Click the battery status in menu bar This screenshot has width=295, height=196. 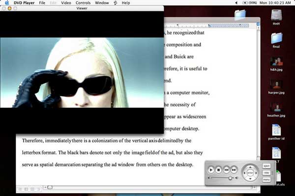click(249, 3)
